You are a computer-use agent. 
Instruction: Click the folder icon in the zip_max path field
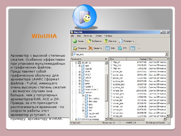click(74, 54)
